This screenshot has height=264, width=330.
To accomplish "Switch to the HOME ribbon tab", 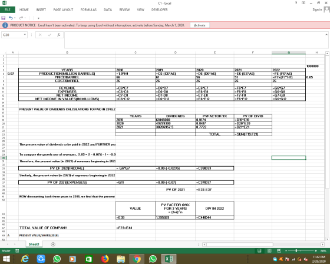I will pos(24,9).
